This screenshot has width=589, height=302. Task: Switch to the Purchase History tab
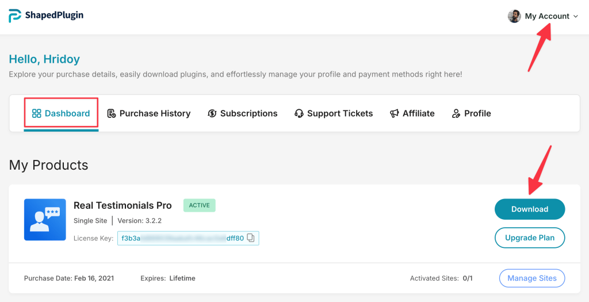pyautogui.click(x=149, y=113)
